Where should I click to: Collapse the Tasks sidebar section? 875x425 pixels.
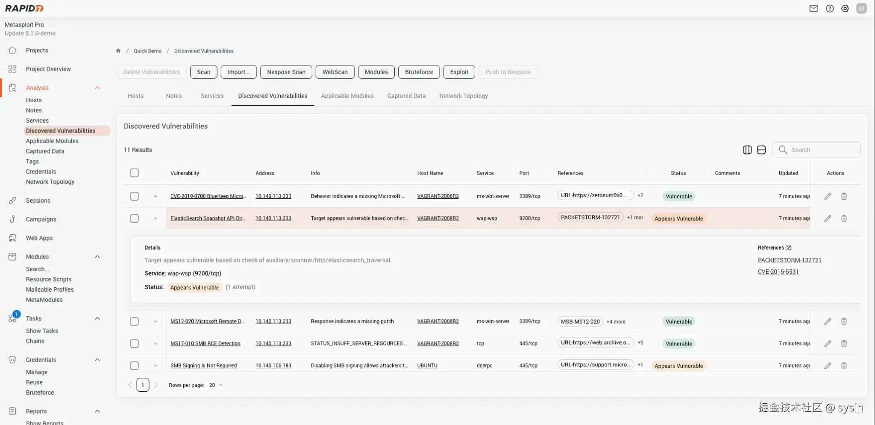tap(97, 319)
